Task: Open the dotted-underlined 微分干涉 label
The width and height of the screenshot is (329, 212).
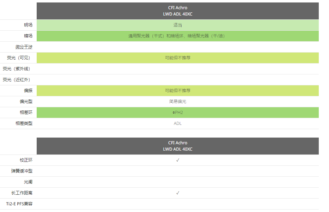Action: [24, 47]
